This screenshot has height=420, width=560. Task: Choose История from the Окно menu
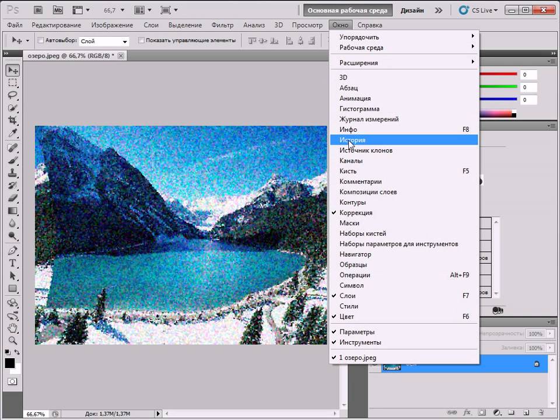[x=352, y=140]
